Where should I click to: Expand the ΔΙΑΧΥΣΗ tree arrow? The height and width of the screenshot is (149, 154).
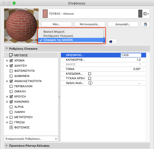coord(7,66)
